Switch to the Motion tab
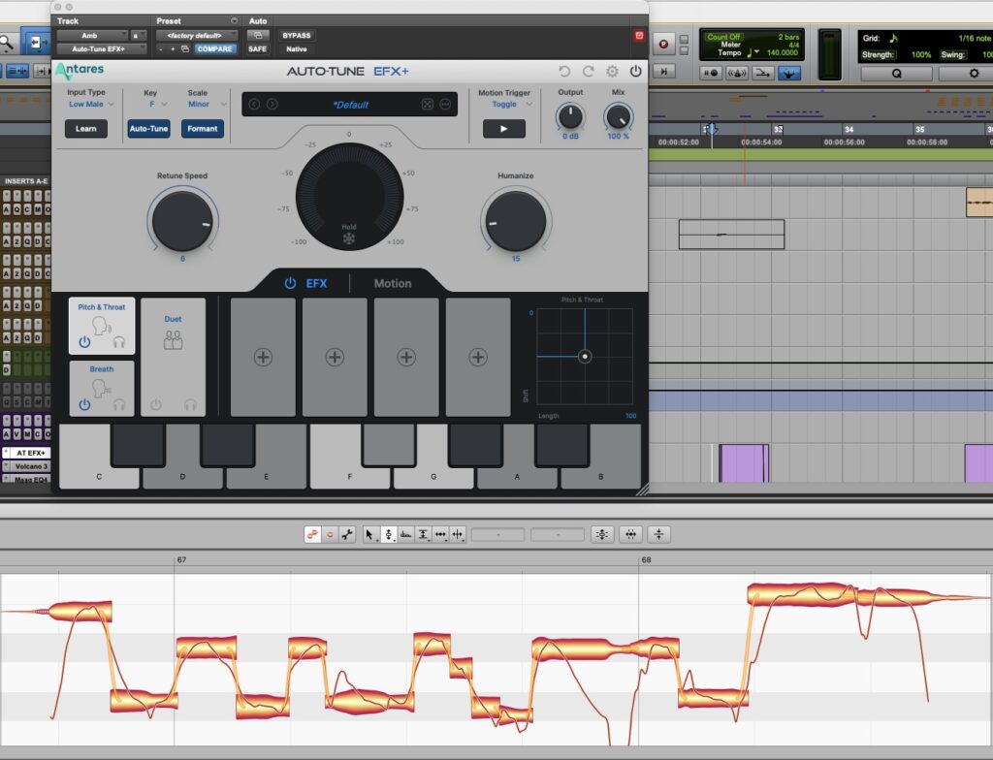 click(x=393, y=283)
